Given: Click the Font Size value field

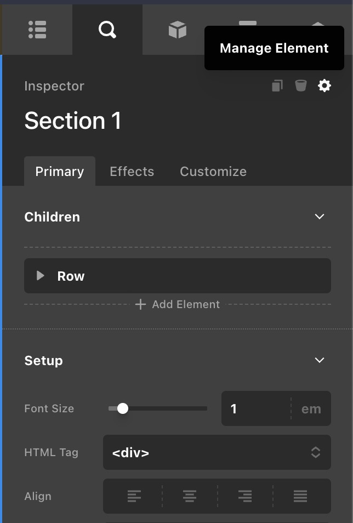Looking at the screenshot, I should tap(255, 408).
